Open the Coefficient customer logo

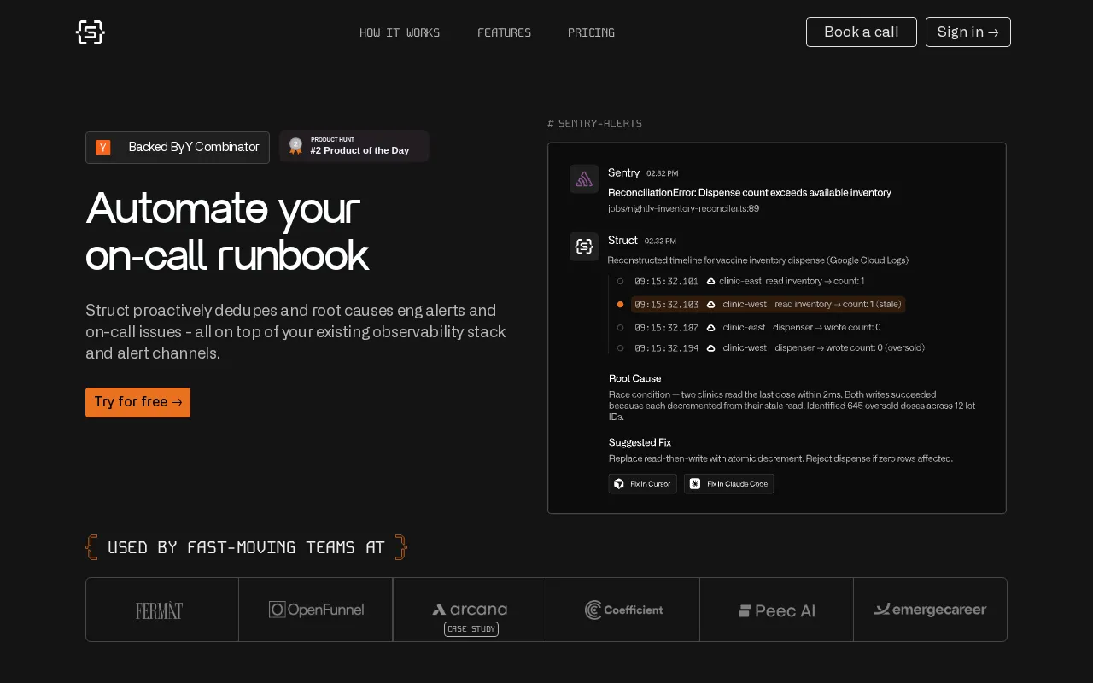click(623, 610)
